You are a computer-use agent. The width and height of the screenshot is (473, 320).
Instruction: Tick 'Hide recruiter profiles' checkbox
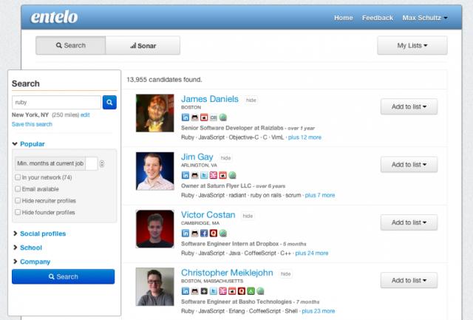(x=18, y=200)
